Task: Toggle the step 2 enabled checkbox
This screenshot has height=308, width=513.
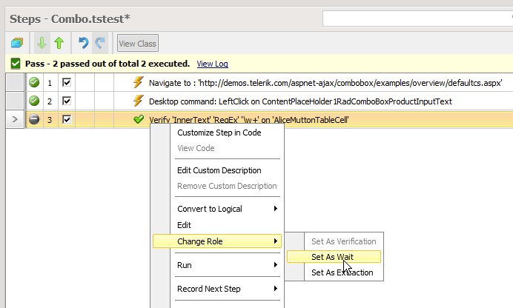Action: coord(67,101)
